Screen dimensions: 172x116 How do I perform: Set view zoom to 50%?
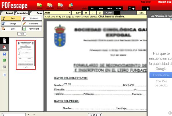[x=101, y=8]
